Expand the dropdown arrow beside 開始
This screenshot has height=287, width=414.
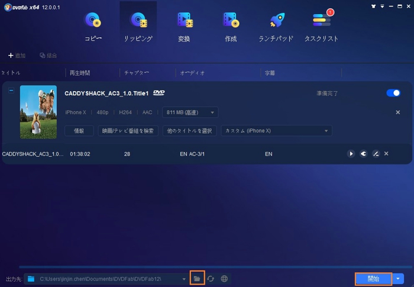click(x=400, y=279)
